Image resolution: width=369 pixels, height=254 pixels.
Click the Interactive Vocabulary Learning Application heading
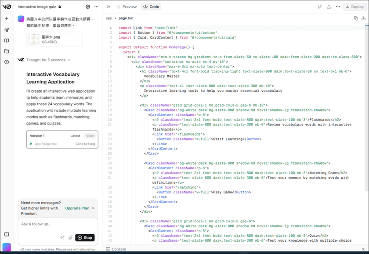53,78
